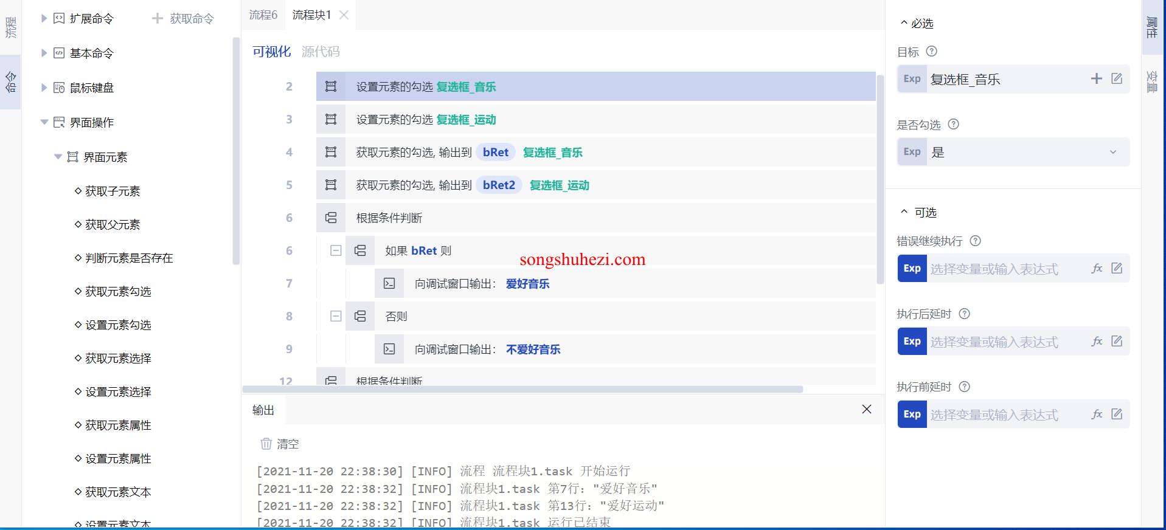Close the 输出 panel
This screenshot has height=530, width=1166.
(x=867, y=409)
